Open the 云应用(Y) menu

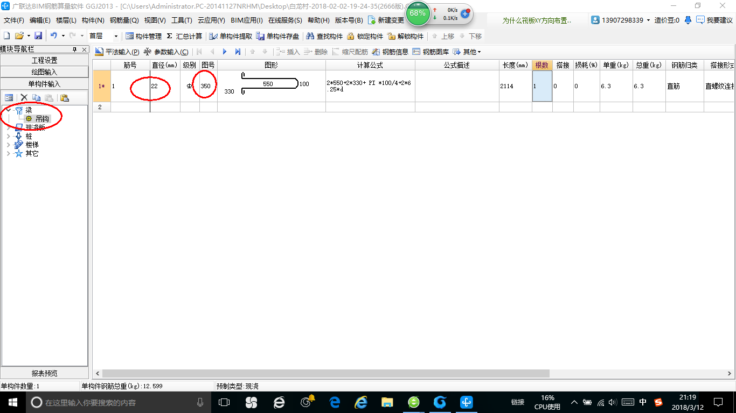point(211,20)
